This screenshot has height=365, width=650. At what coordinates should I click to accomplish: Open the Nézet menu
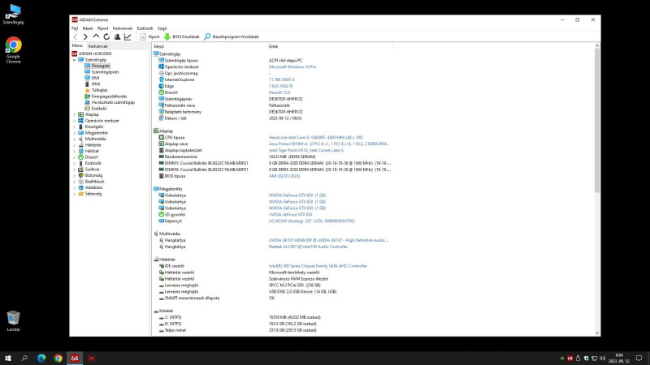point(88,28)
